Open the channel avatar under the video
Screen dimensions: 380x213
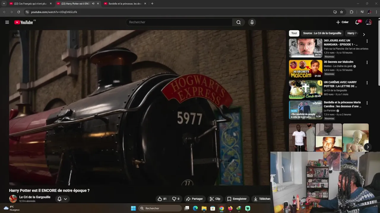(13, 199)
